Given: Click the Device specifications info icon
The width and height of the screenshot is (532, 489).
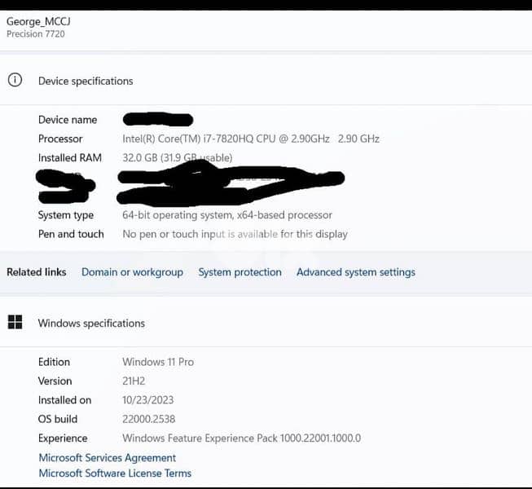Looking at the screenshot, I should tap(15, 80).
